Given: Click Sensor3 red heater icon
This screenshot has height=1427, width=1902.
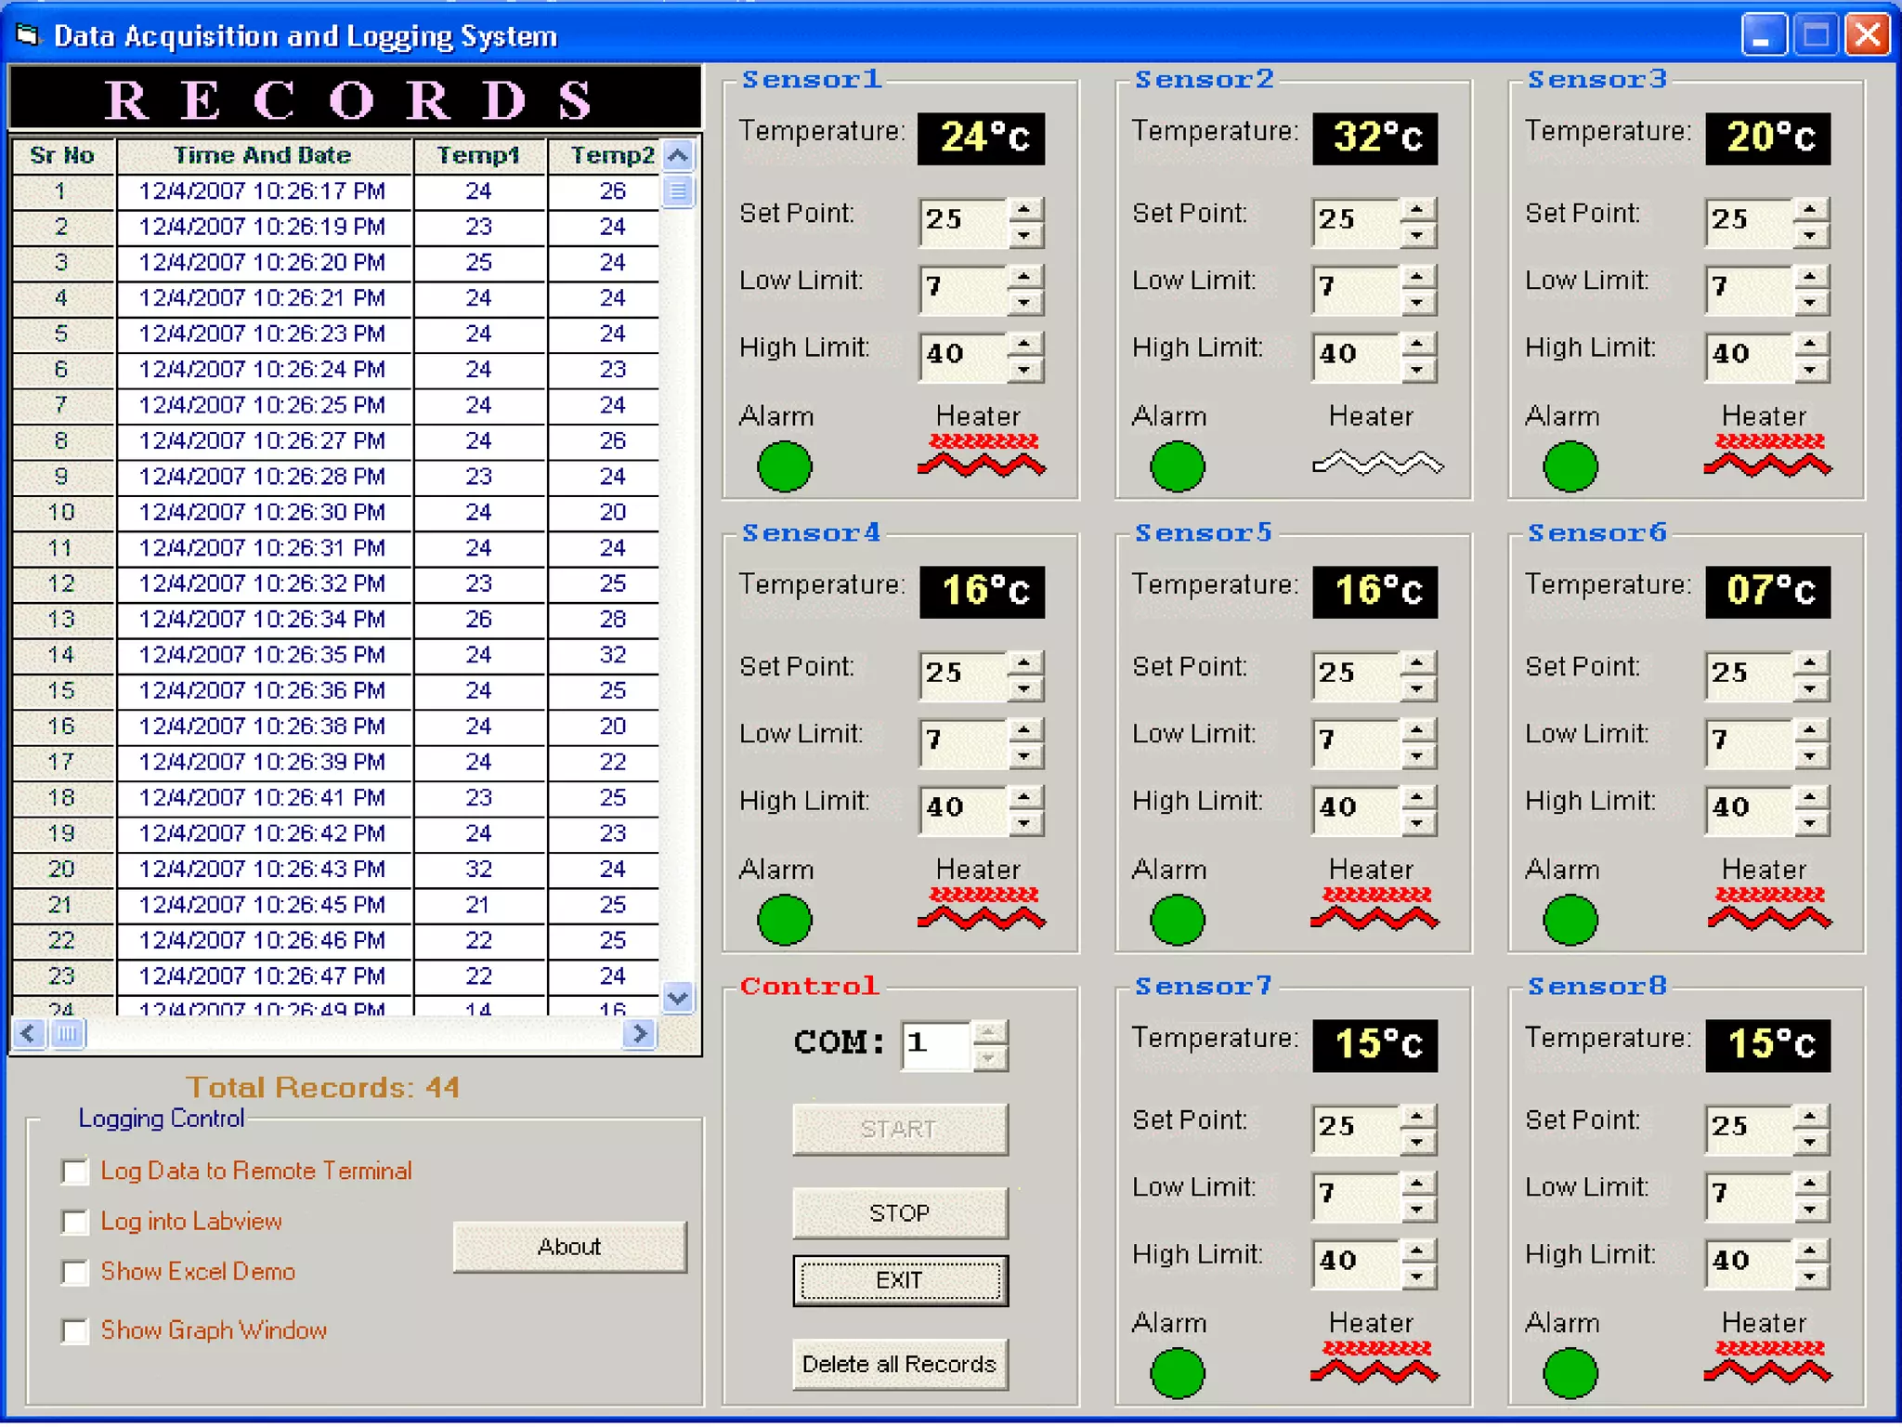Looking at the screenshot, I should tap(1768, 454).
